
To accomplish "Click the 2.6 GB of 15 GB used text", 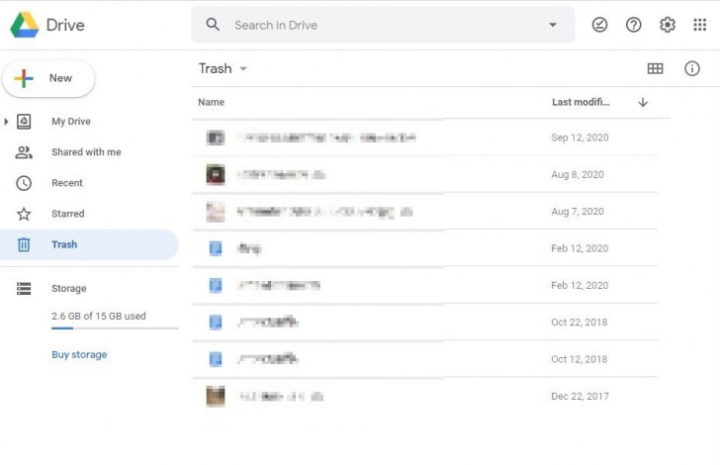I will [x=99, y=317].
